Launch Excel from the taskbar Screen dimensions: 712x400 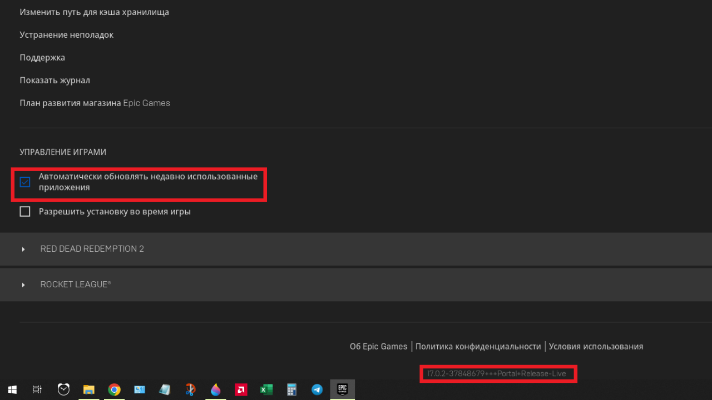tap(266, 390)
